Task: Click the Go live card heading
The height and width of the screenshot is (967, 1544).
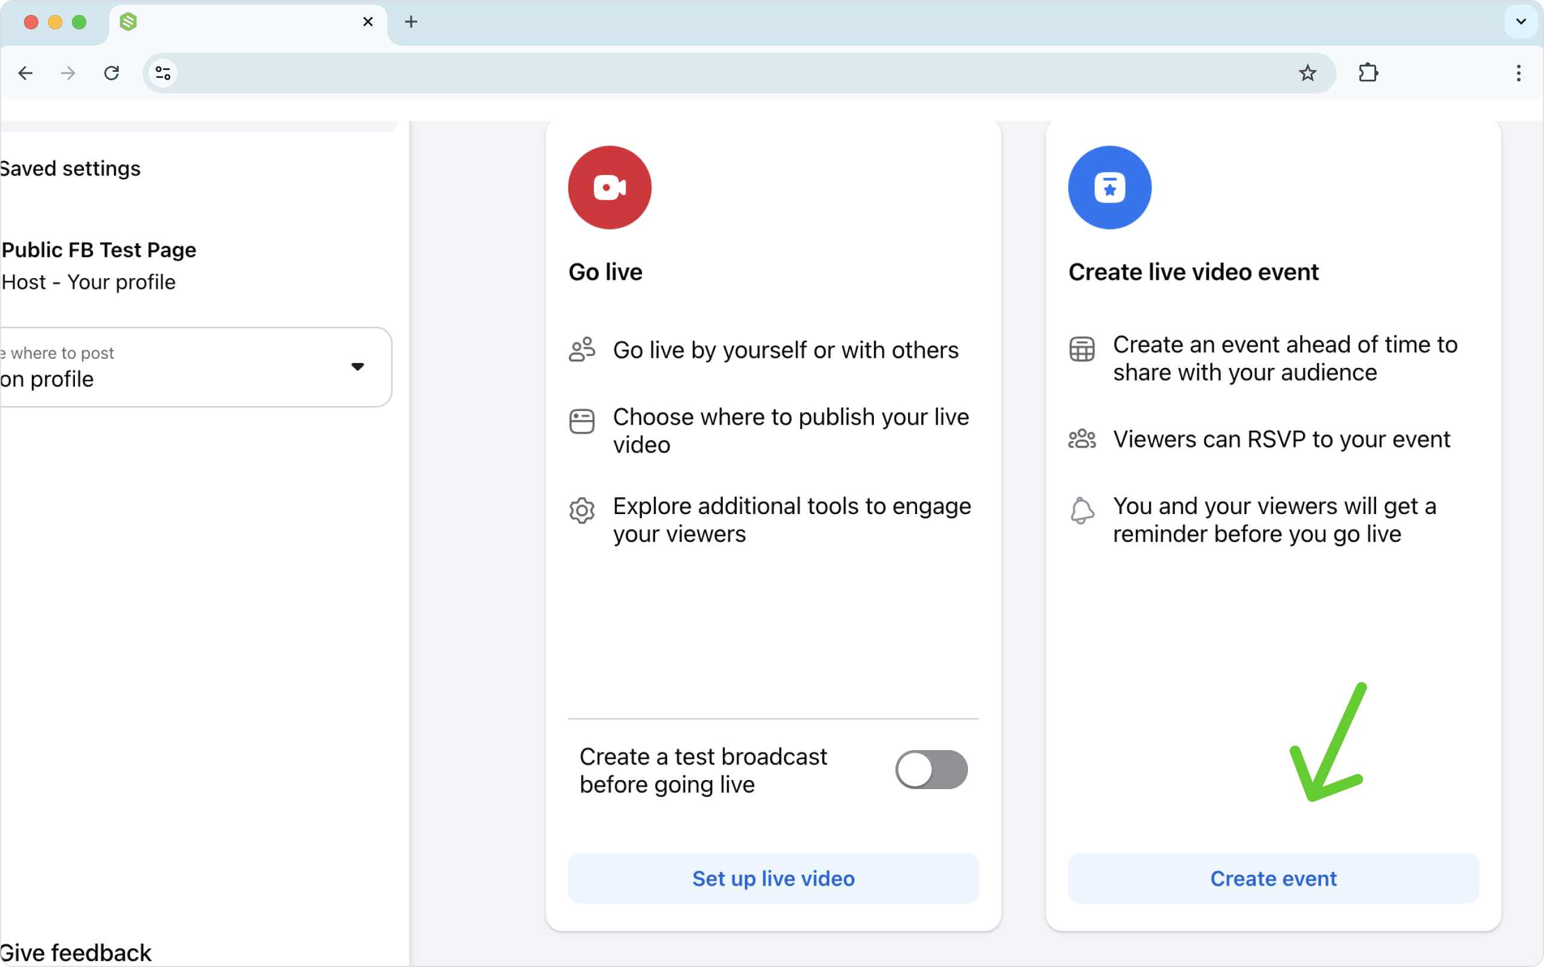Action: [x=606, y=273]
